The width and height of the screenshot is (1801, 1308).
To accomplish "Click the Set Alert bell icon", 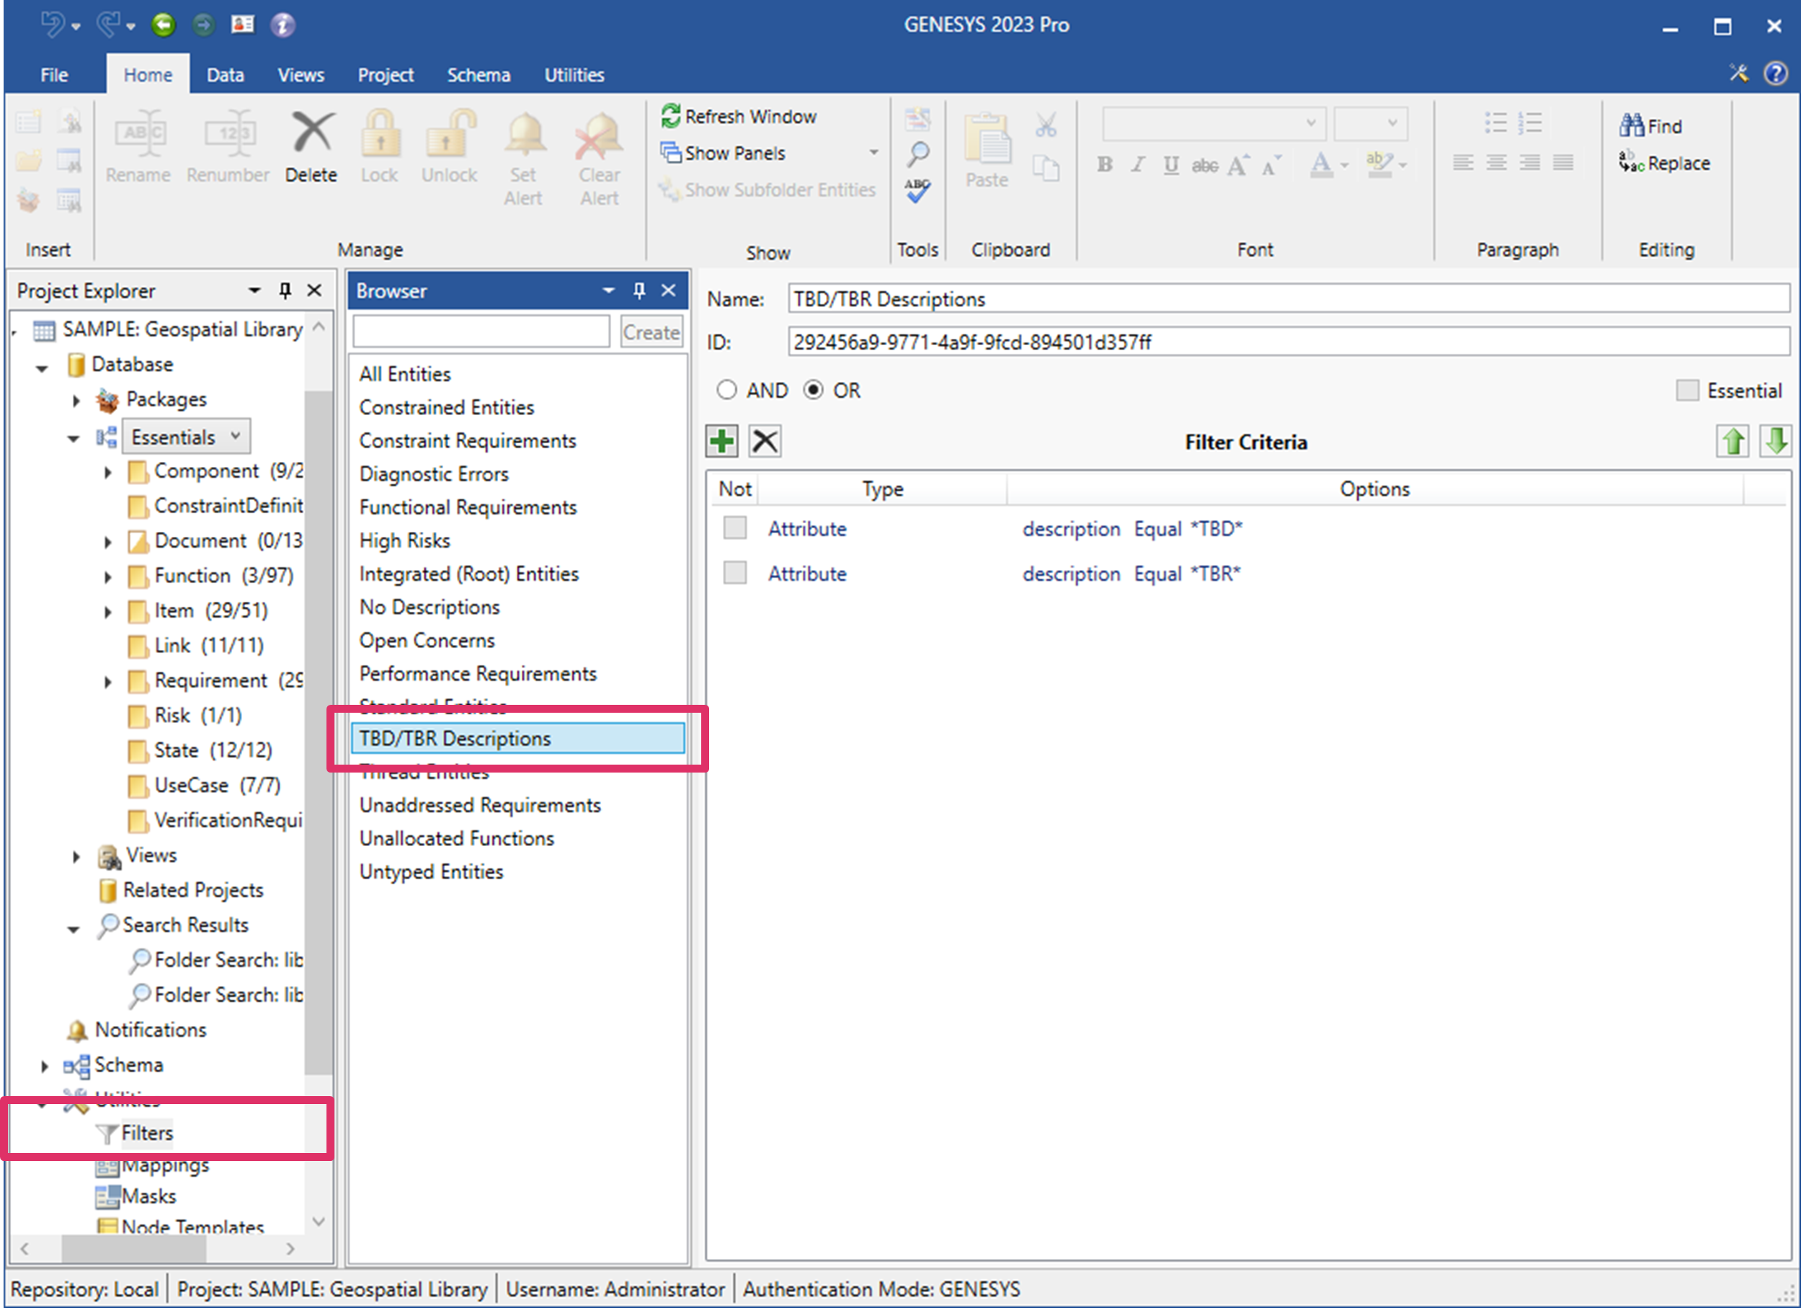I will tap(523, 133).
